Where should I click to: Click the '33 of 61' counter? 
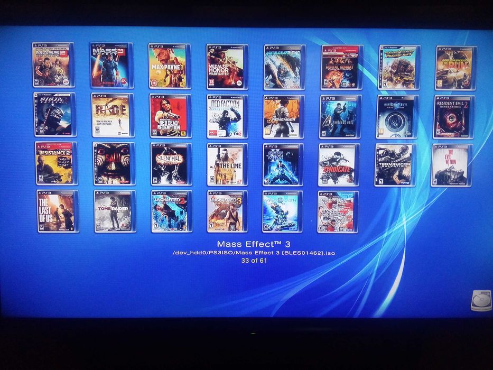tap(254, 261)
